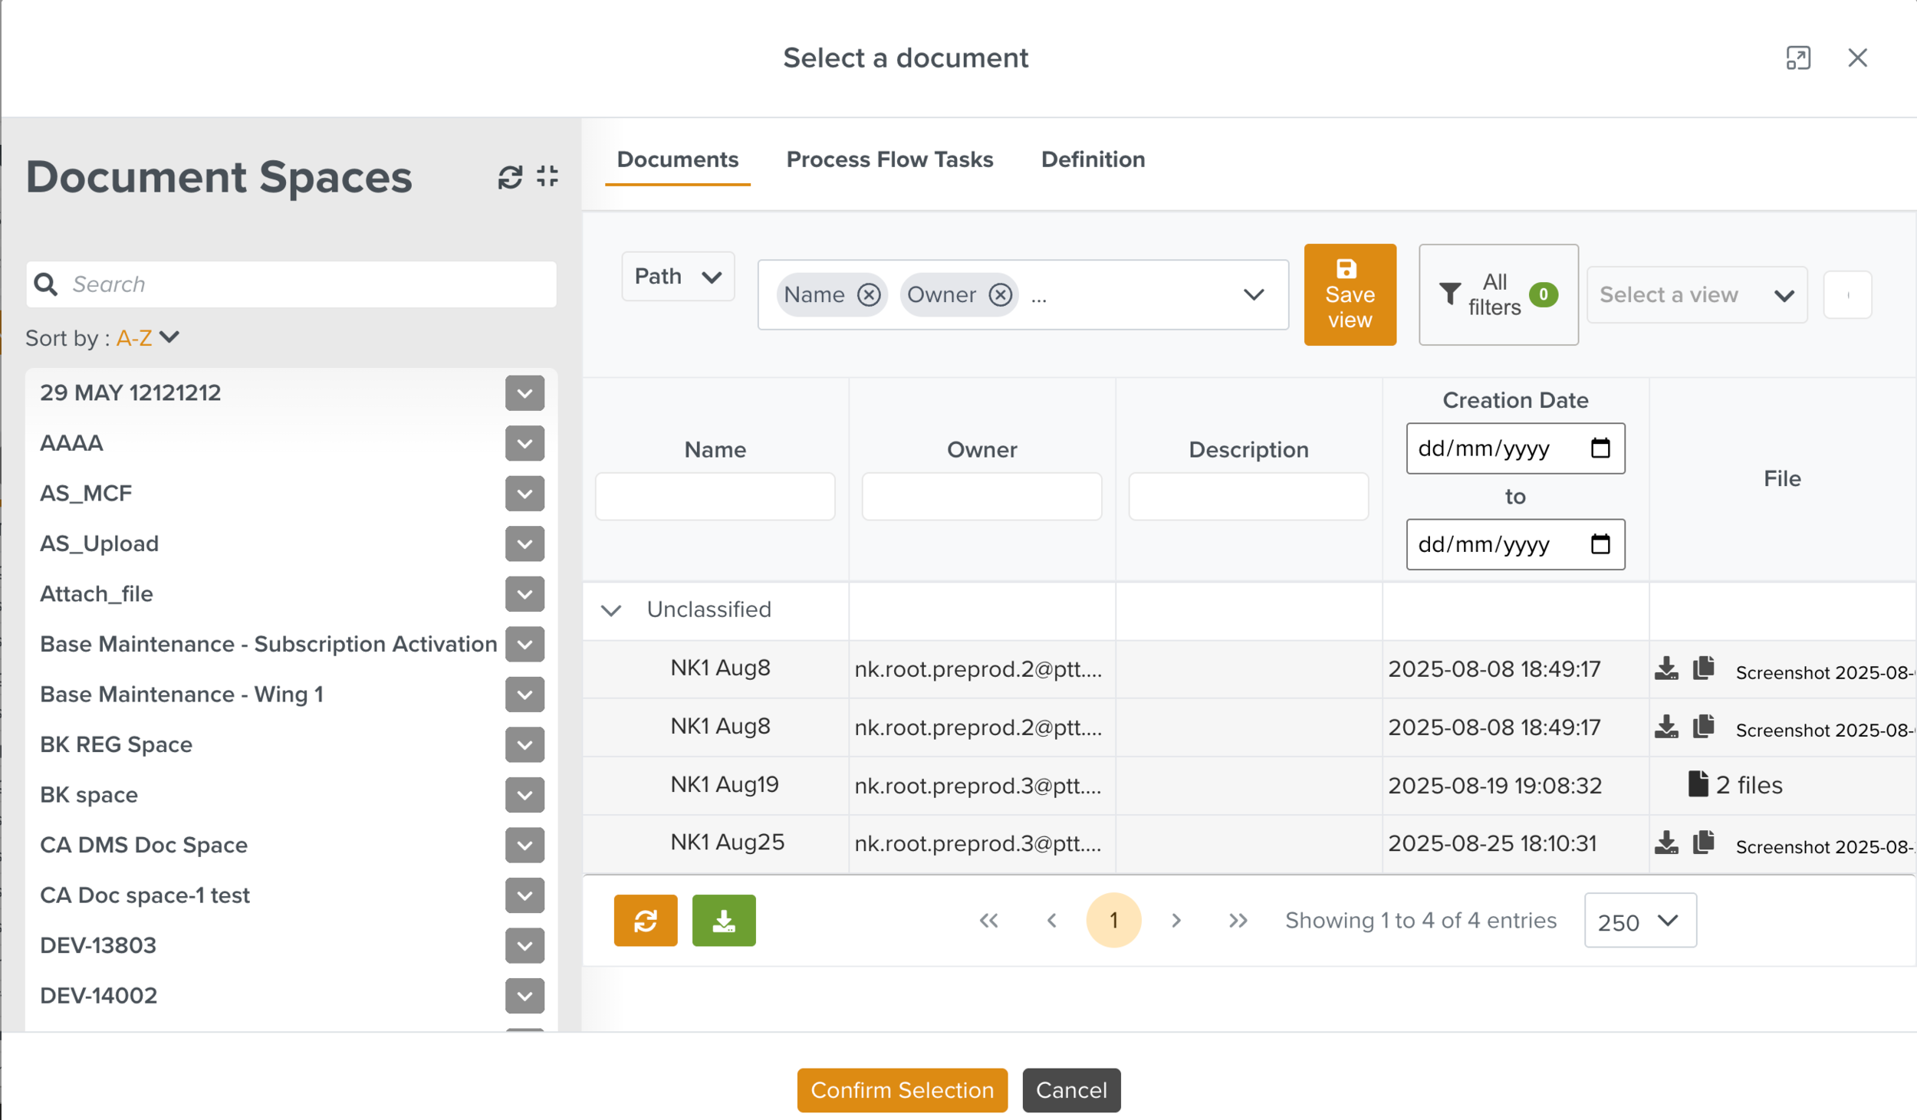Image resolution: width=1917 pixels, height=1120 pixels.
Task: Change the 250 page size dropdown
Action: [1639, 921]
